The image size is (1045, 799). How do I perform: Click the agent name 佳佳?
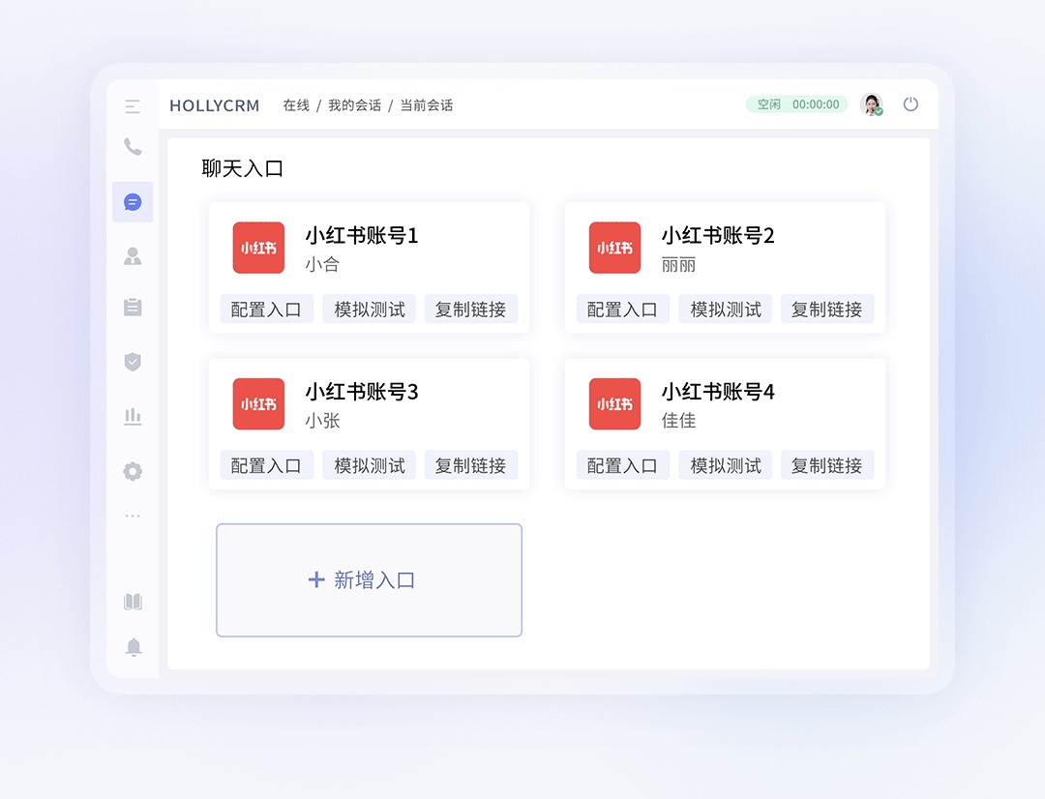678,421
